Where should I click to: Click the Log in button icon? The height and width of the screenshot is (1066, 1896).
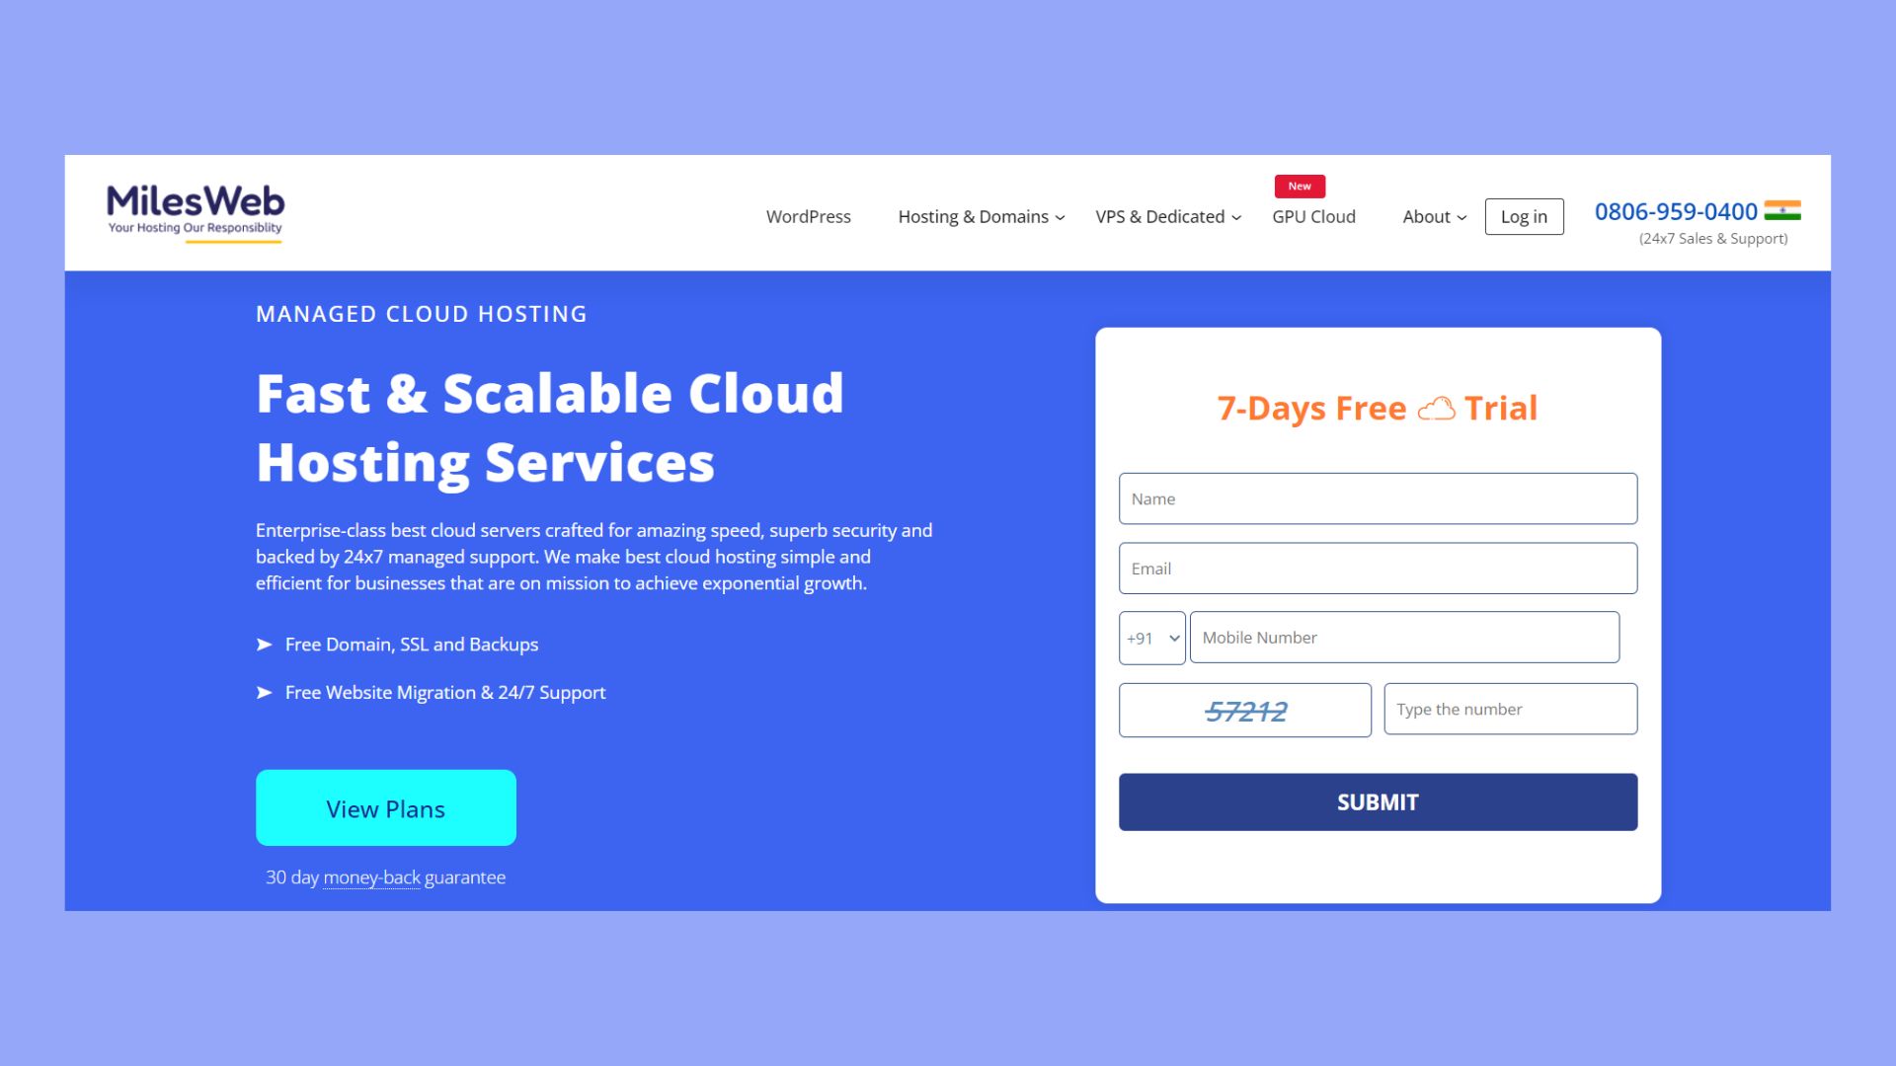point(1524,216)
